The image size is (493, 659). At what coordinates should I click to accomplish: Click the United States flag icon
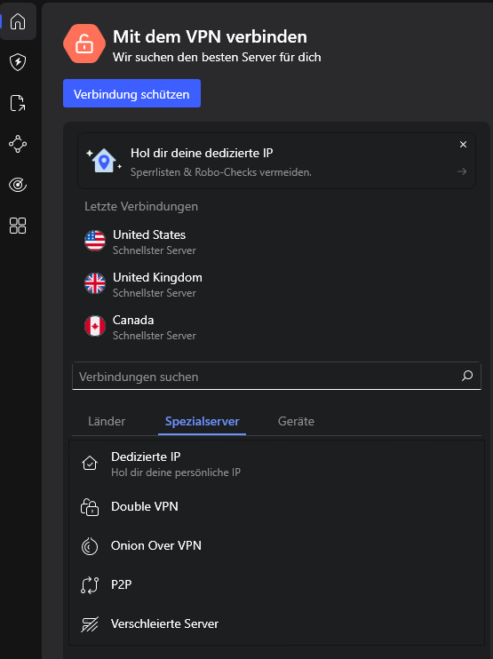coord(95,241)
